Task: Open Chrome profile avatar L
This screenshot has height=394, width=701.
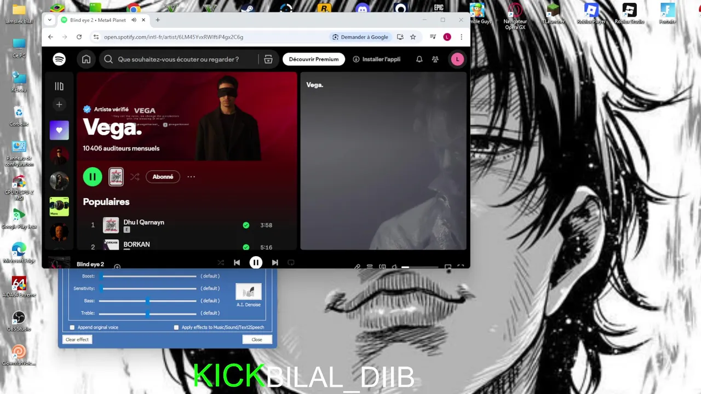Action: click(447, 37)
